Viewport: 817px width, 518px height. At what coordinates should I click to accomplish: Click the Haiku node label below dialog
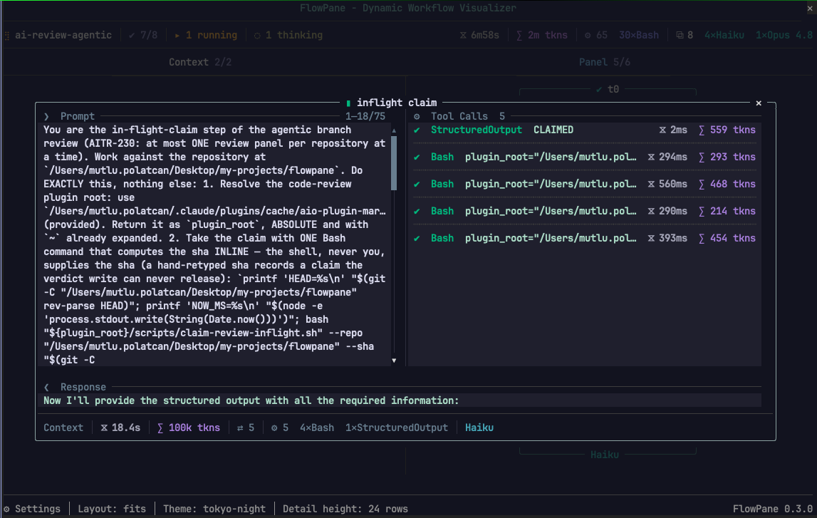[x=605, y=455]
